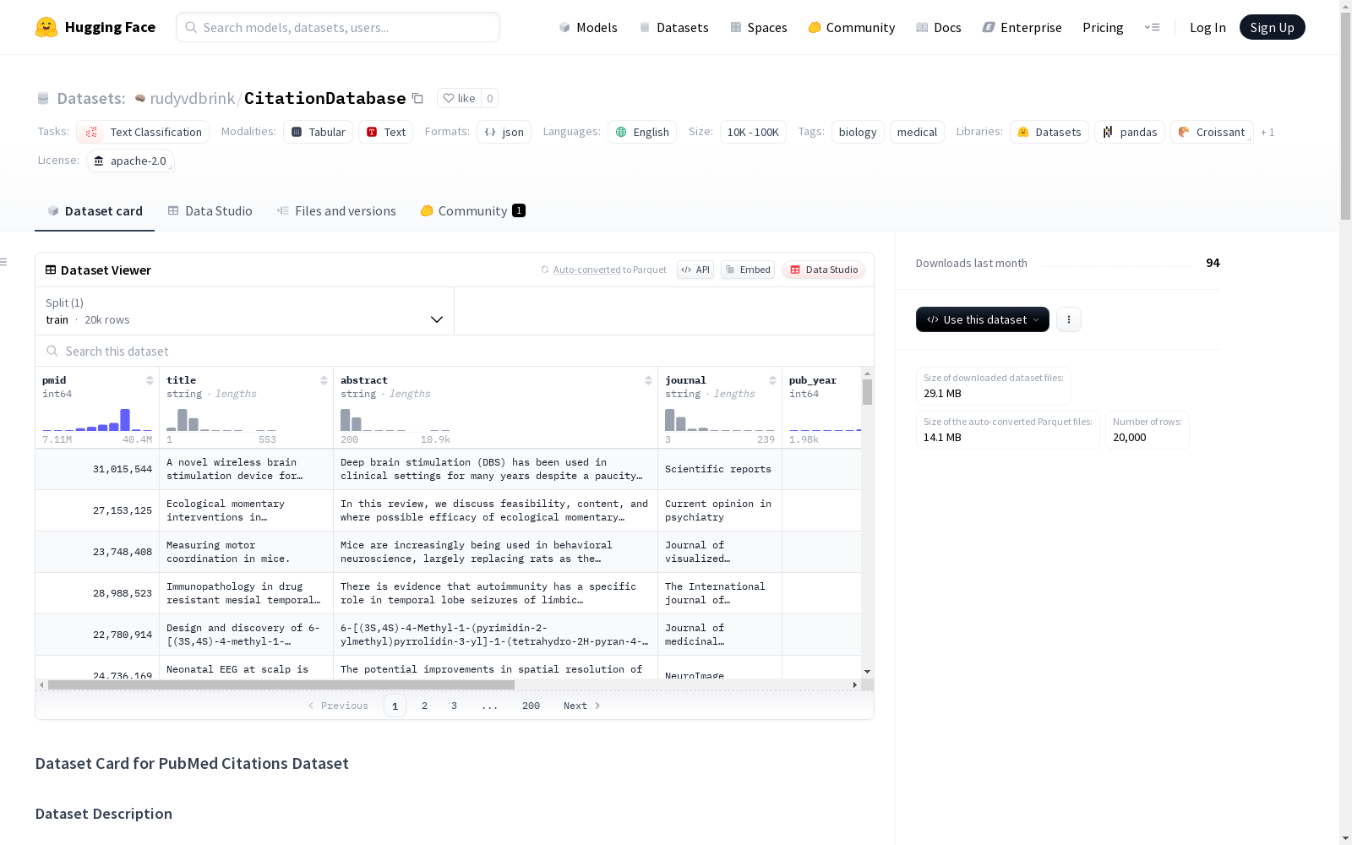Image resolution: width=1352 pixels, height=845 pixels.
Task: Click rudyvdbrink user avatar icon
Action: click(x=140, y=98)
